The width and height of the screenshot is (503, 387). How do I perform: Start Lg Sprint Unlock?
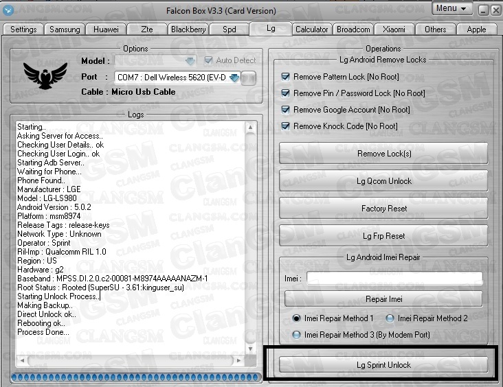pos(383,365)
